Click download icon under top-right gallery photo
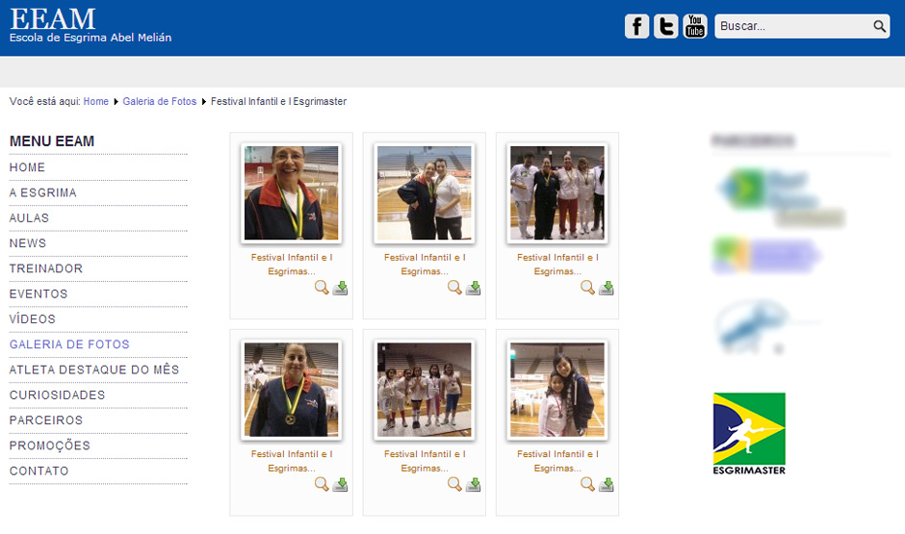 tap(606, 288)
